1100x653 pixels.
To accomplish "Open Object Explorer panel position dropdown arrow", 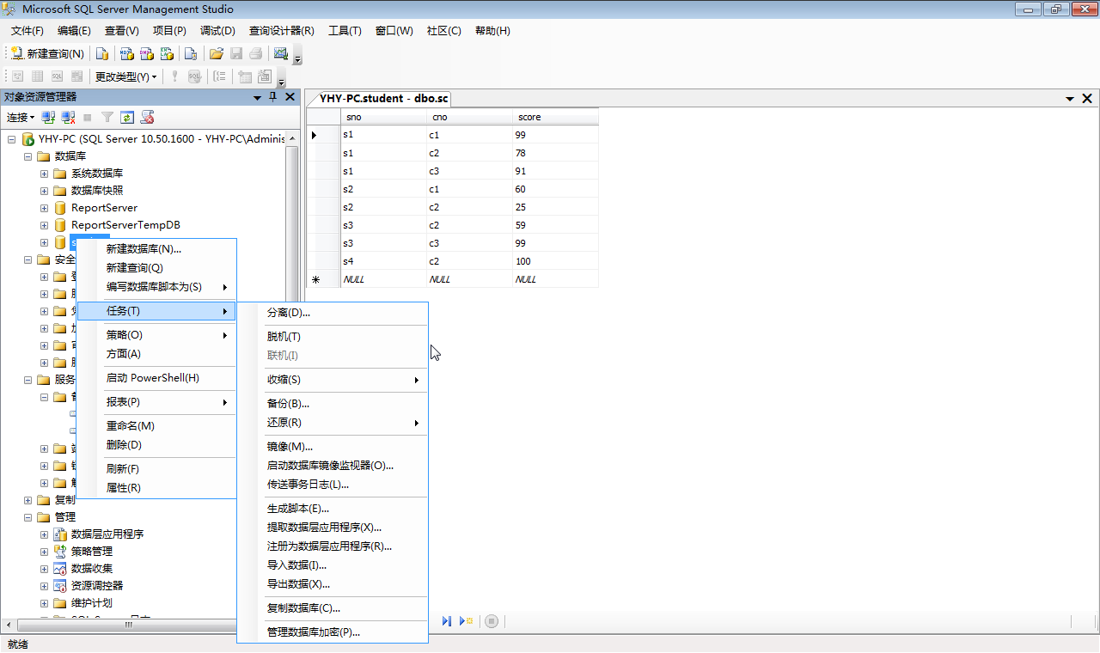I will click(x=258, y=98).
